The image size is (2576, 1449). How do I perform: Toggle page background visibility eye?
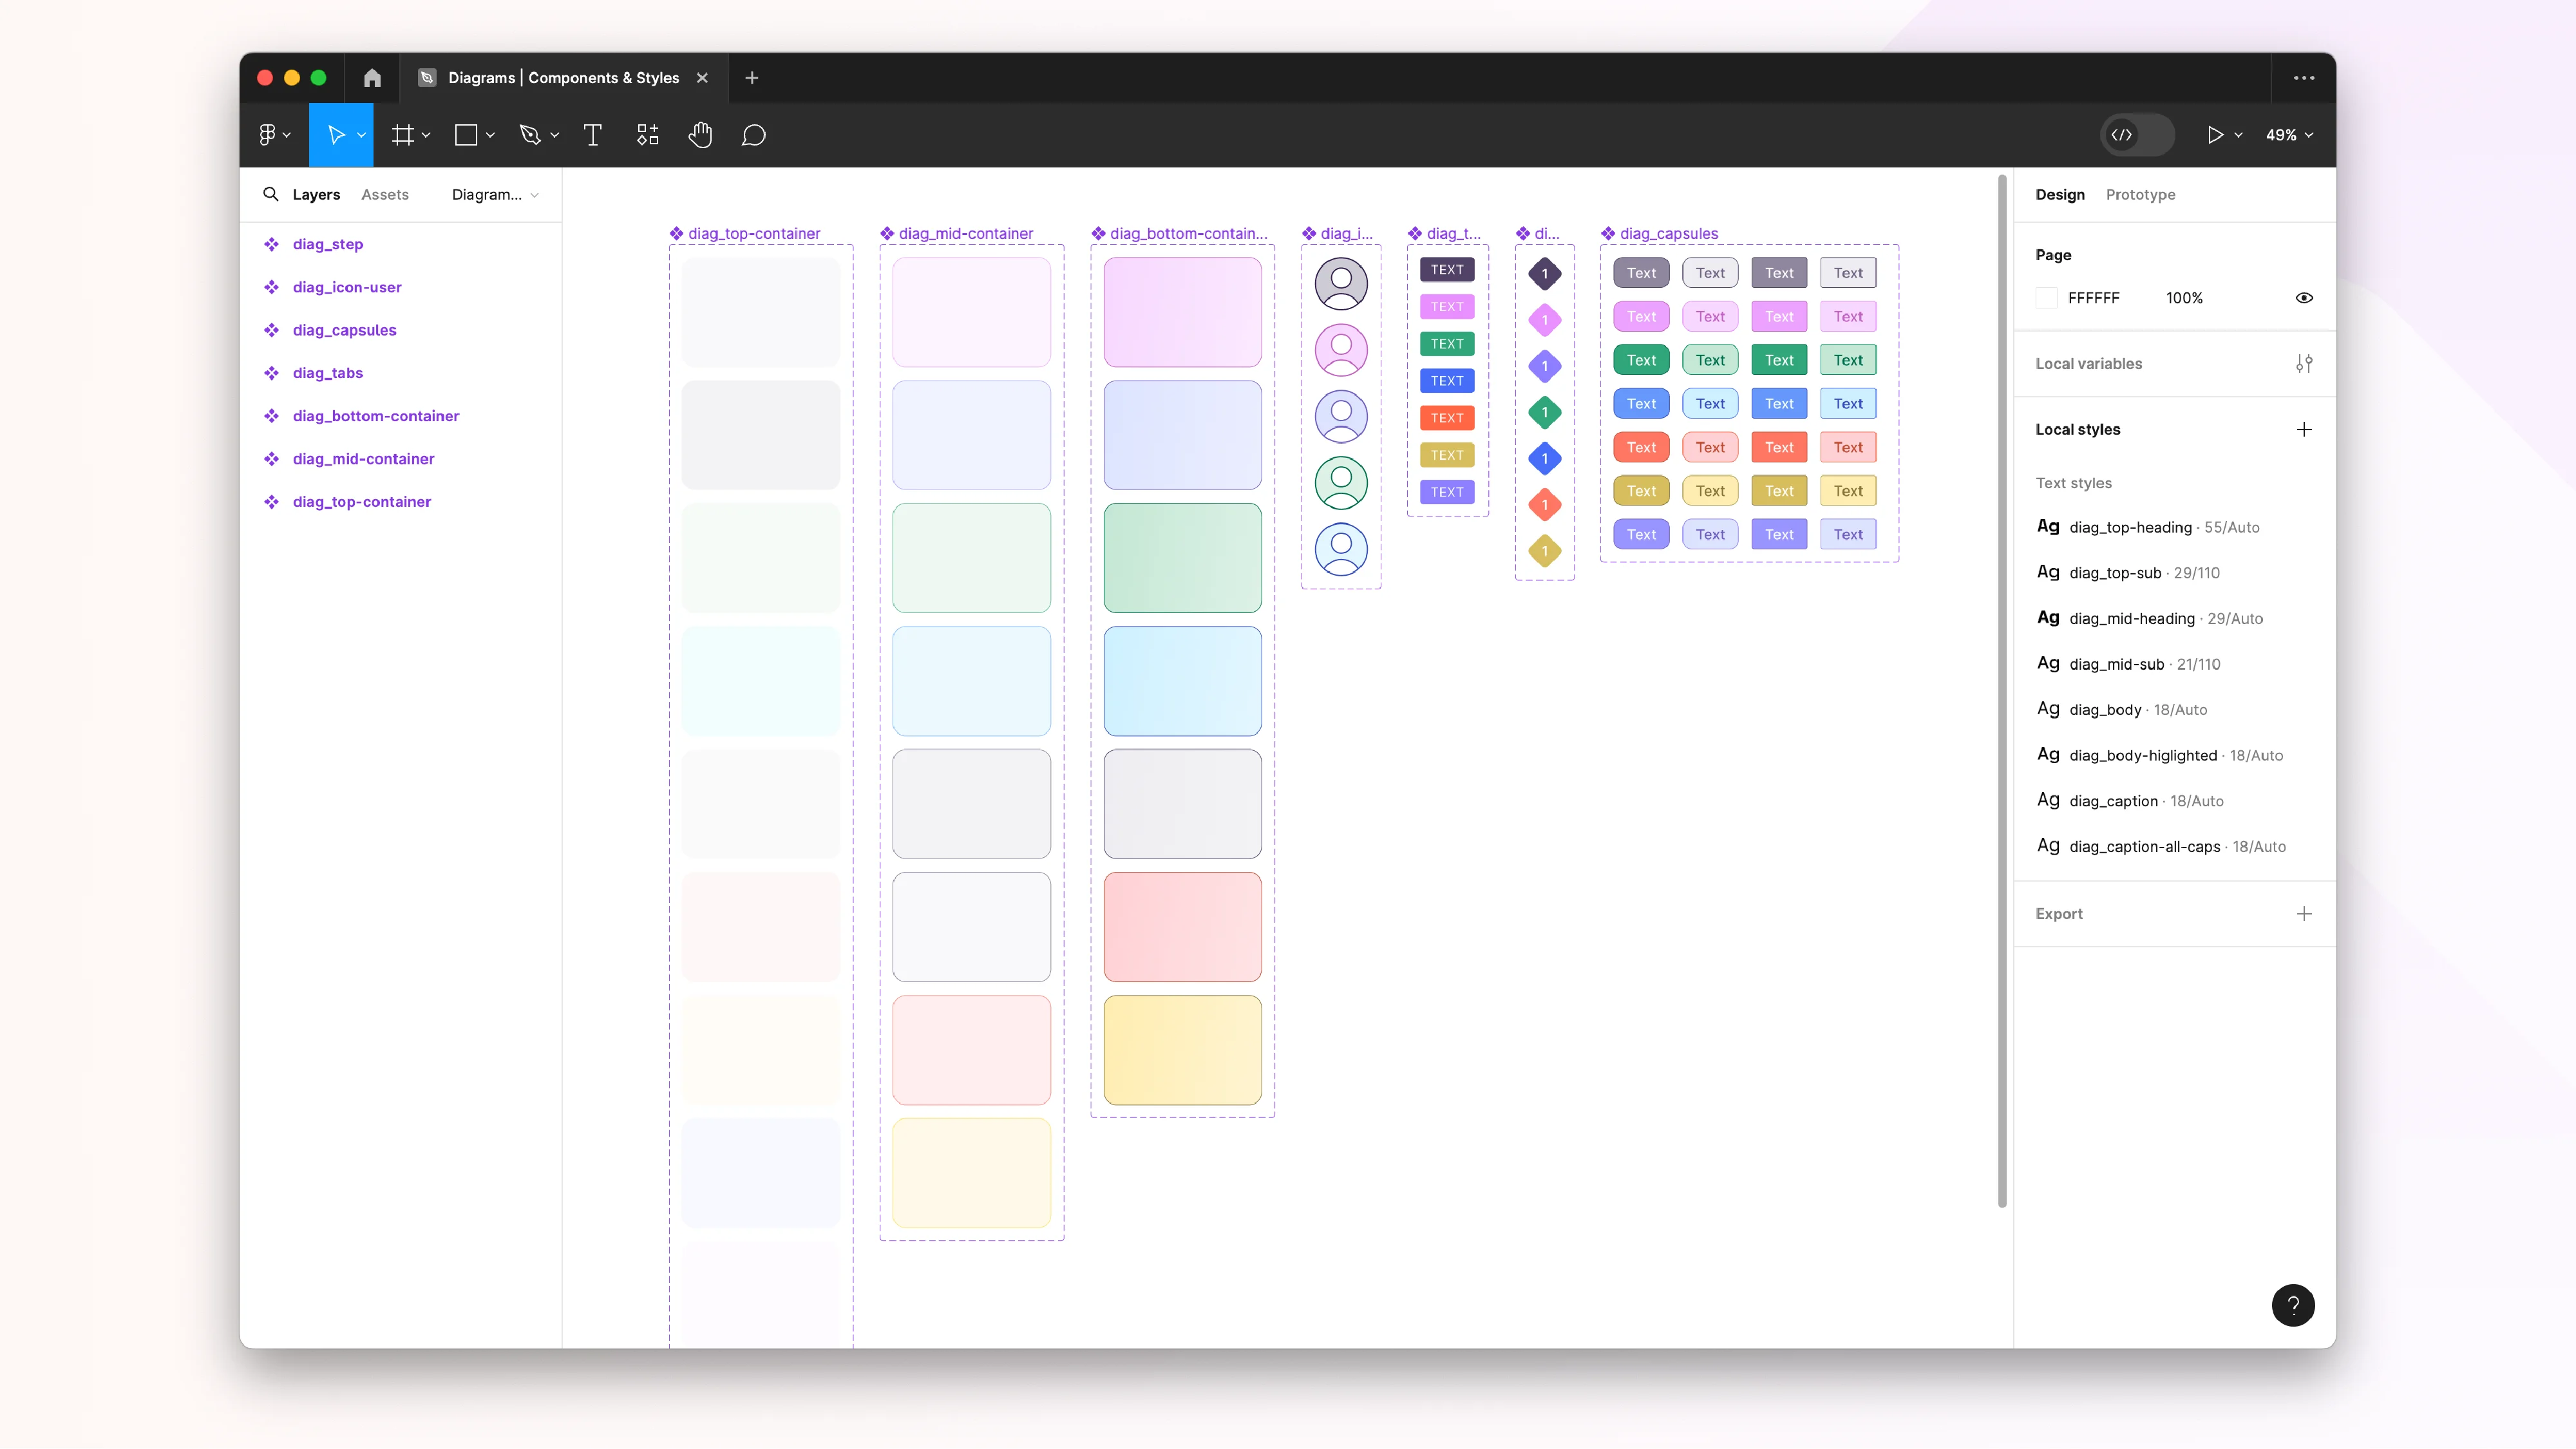click(x=2303, y=298)
